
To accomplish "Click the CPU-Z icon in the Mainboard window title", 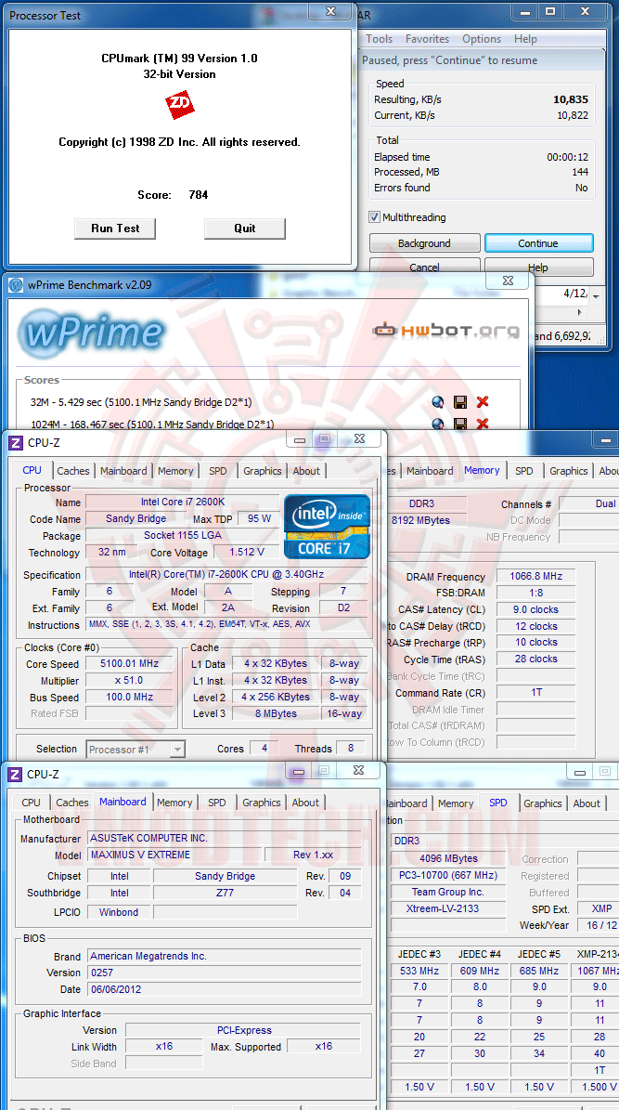I will click(x=15, y=775).
